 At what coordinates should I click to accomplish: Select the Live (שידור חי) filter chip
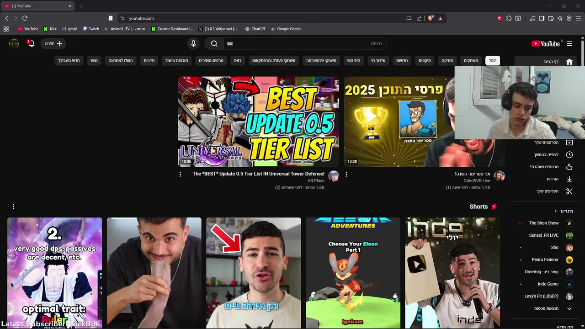click(378, 60)
